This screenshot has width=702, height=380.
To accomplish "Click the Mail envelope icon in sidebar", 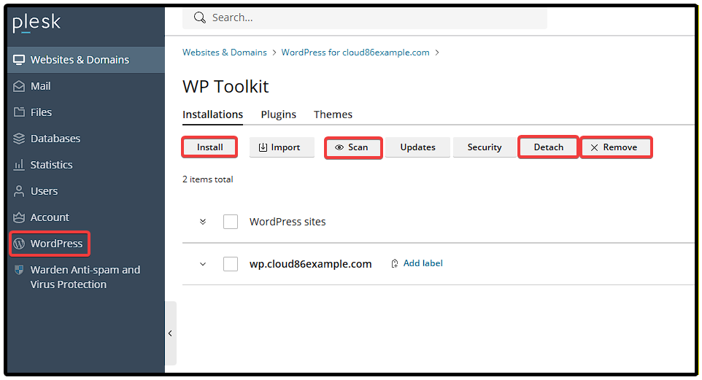I will (19, 86).
